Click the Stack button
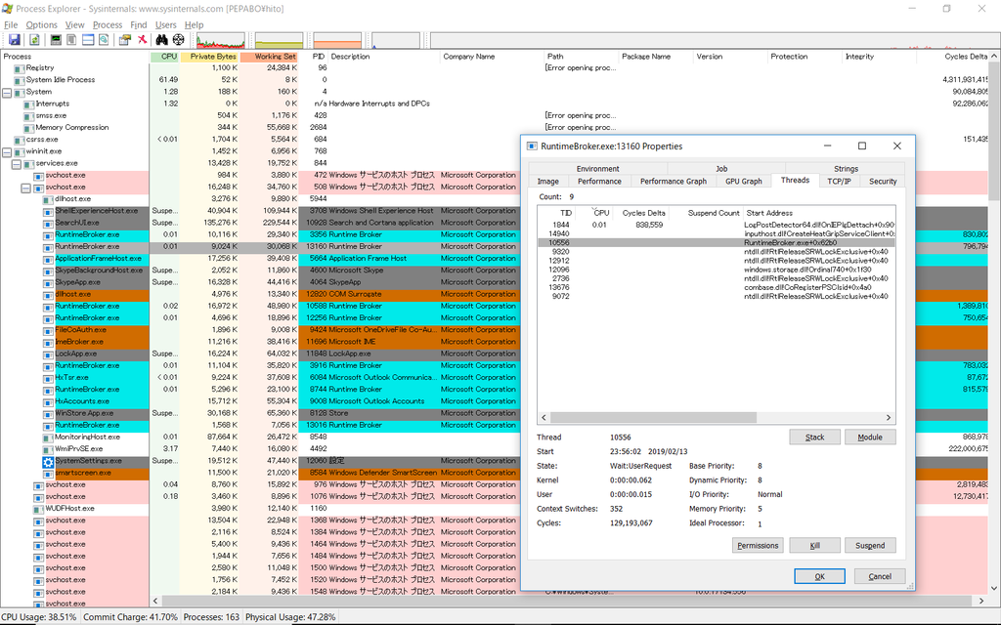This screenshot has height=625, width=1001. pyautogui.click(x=814, y=437)
